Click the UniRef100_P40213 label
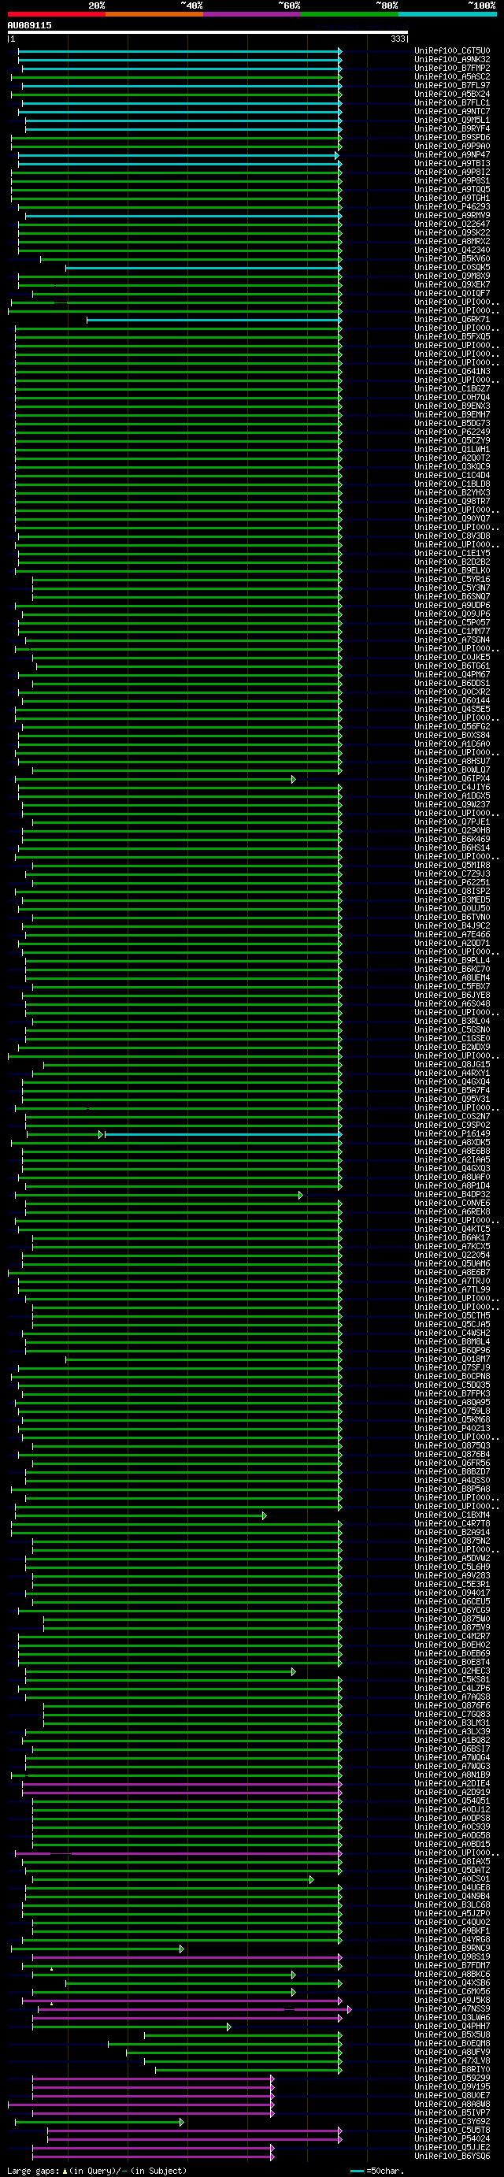This screenshot has width=504, height=2177. (451, 1428)
